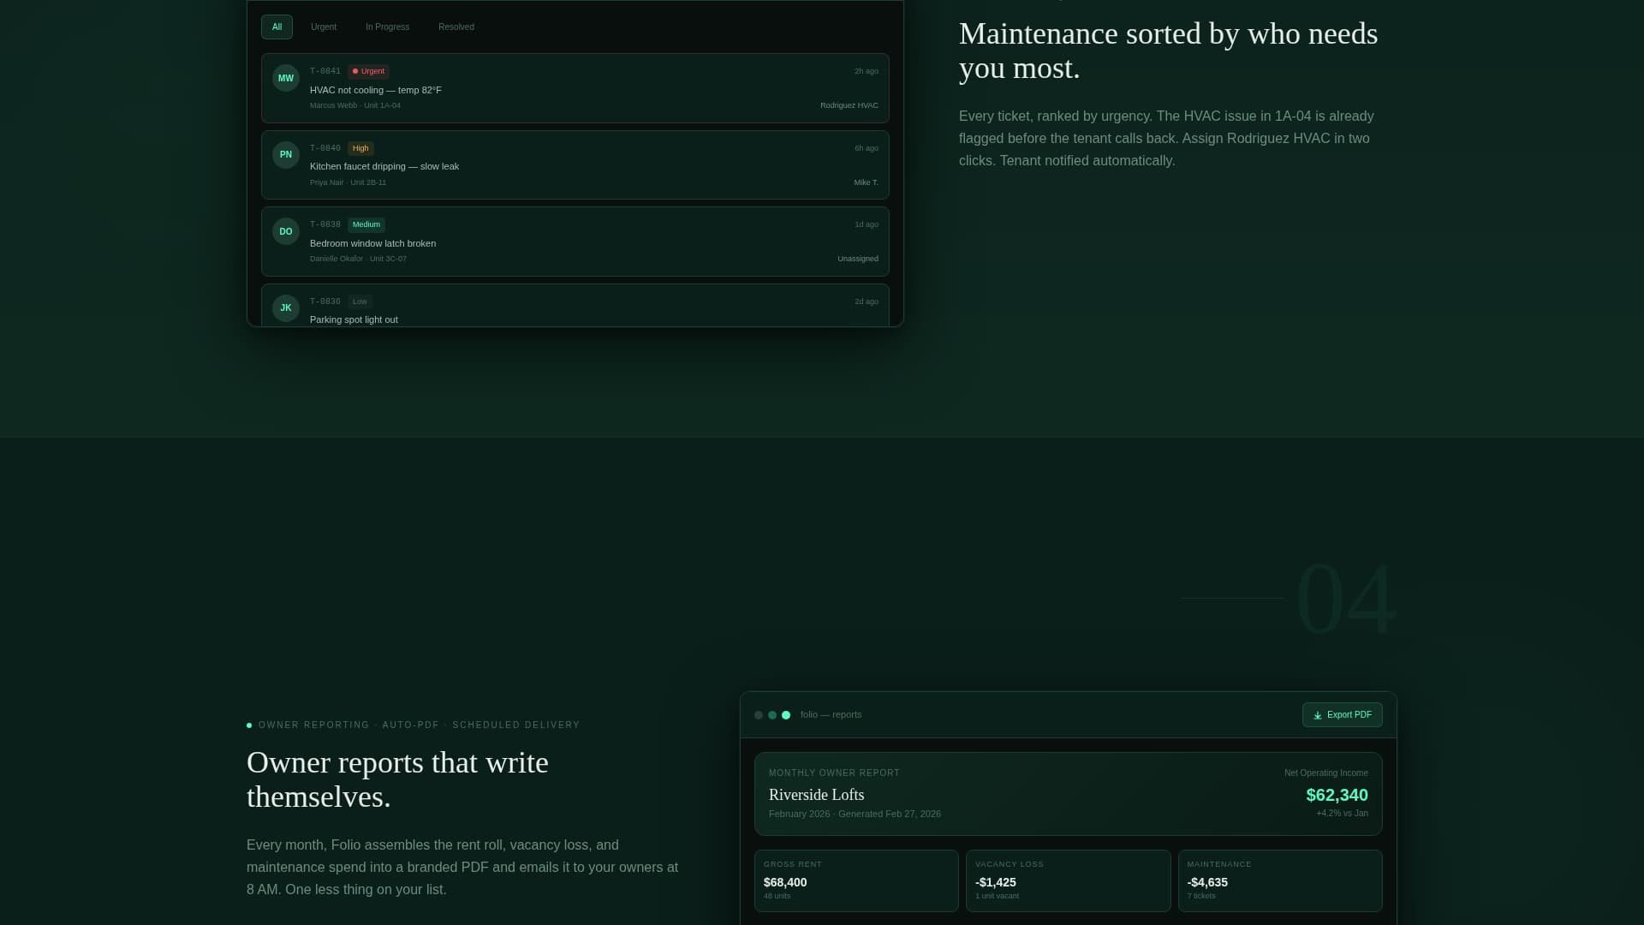
Task: Select the All filter tab
Action: click(x=277, y=27)
